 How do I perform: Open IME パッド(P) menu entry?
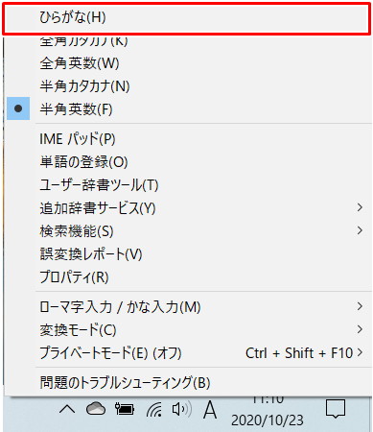(x=188, y=139)
